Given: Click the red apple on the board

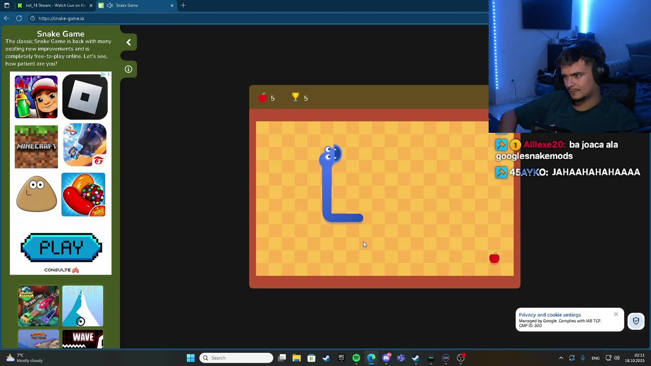Looking at the screenshot, I should click(494, 258).
